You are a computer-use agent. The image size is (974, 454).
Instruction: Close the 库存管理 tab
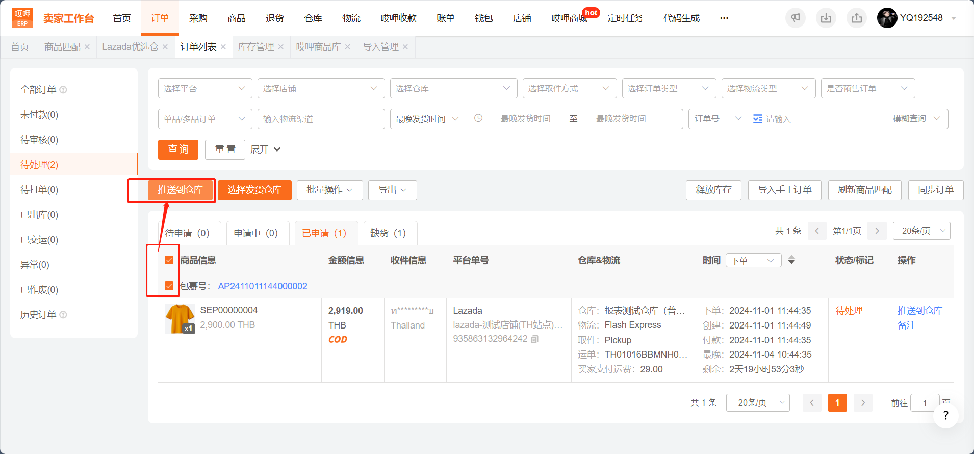pyautogui.click(x=281, y=47)
